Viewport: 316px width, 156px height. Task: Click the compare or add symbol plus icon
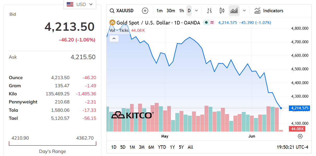click(x=145, y=11)
